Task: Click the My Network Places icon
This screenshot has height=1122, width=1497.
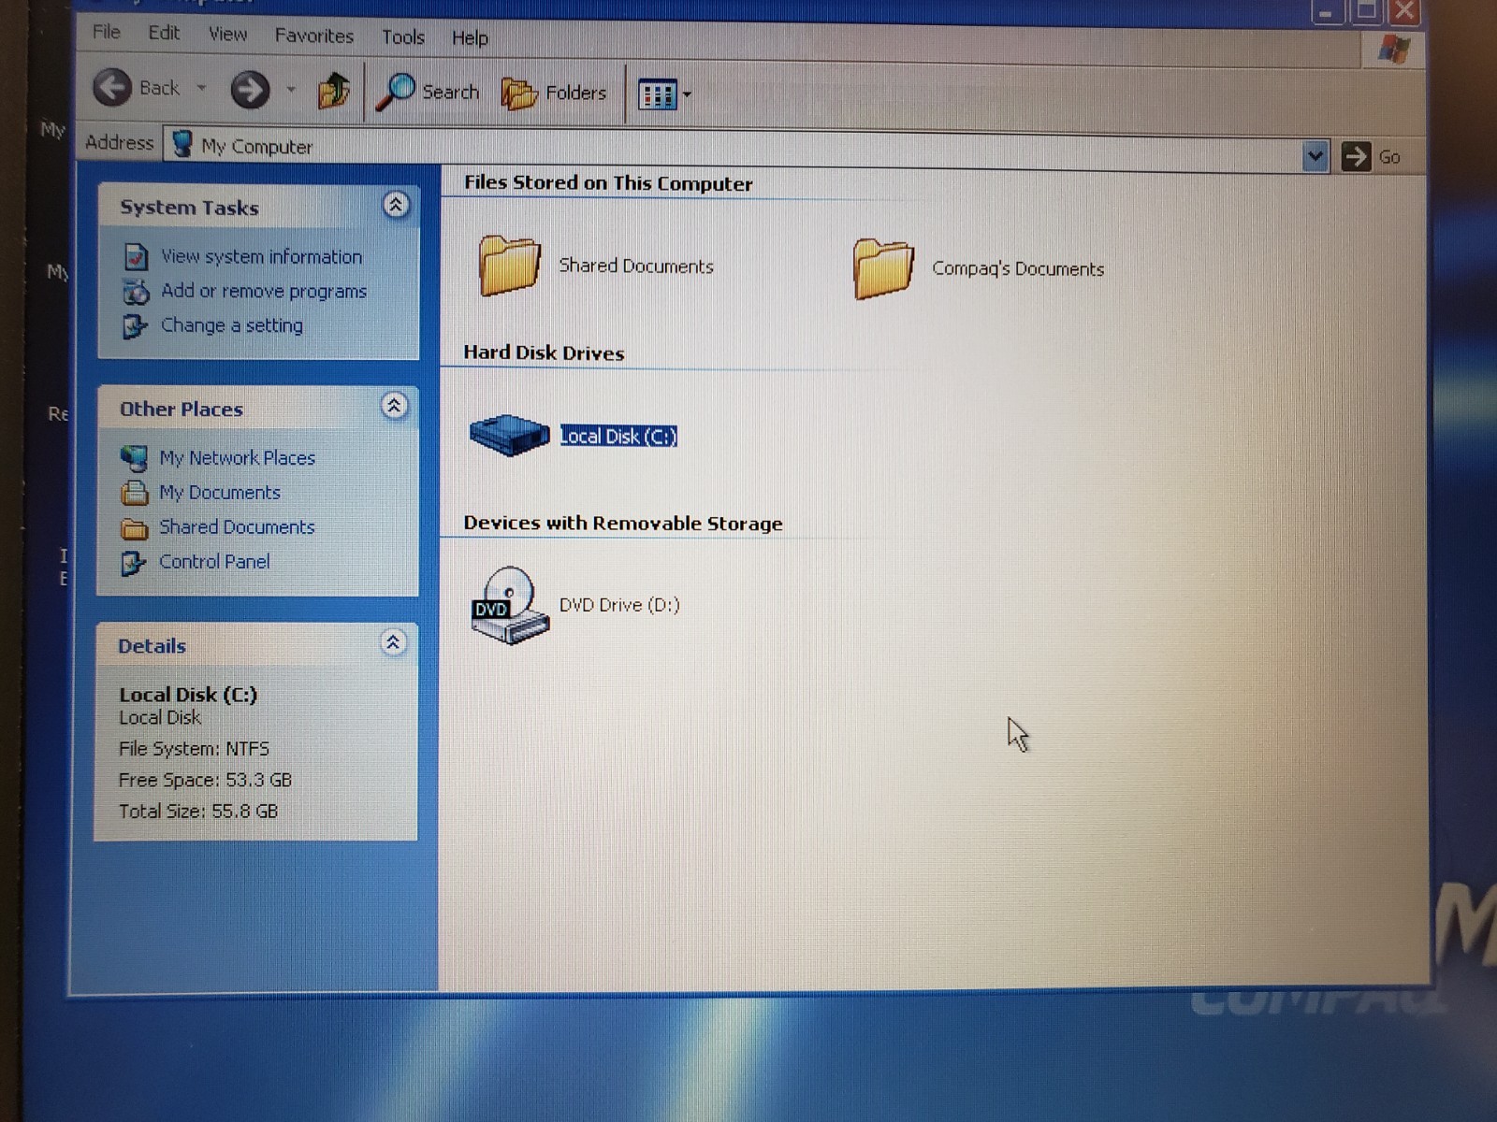Action: 135,458
